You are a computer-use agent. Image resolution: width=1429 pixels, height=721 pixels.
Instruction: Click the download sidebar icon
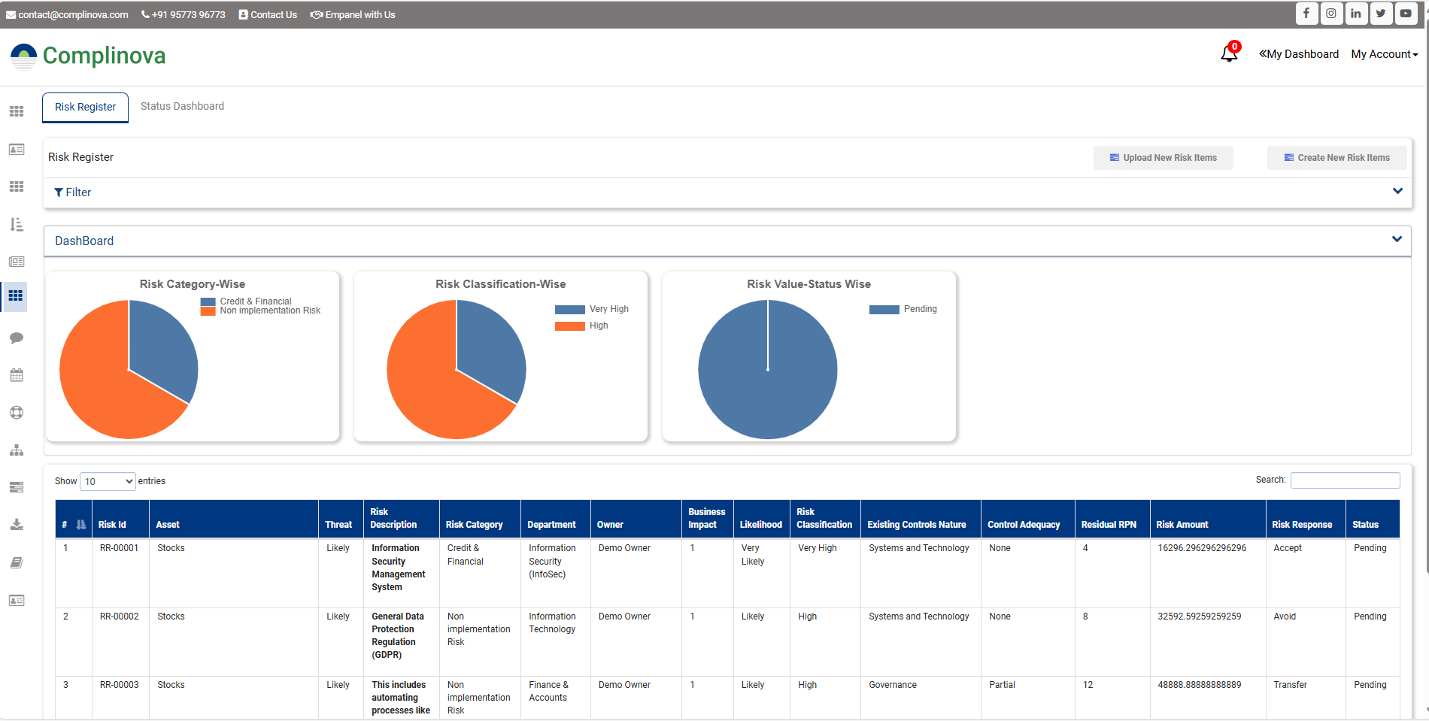click(x=17, y=525)
